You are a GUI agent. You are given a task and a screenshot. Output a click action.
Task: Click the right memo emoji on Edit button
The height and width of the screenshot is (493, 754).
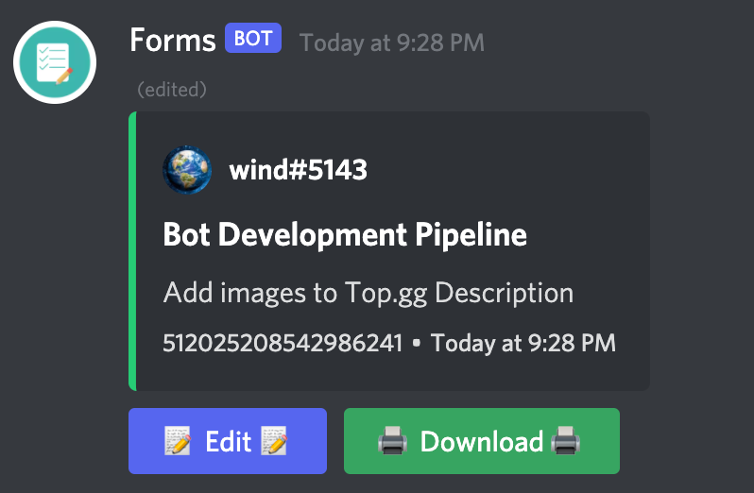pos(274,441)
